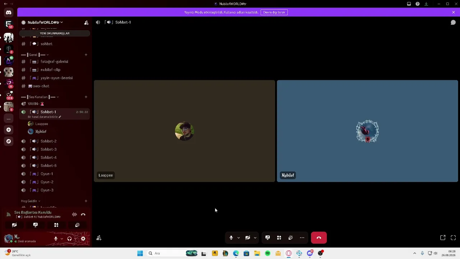Open Spotify from the taskbar
The image size is (460, 259).
pos(267,253)
